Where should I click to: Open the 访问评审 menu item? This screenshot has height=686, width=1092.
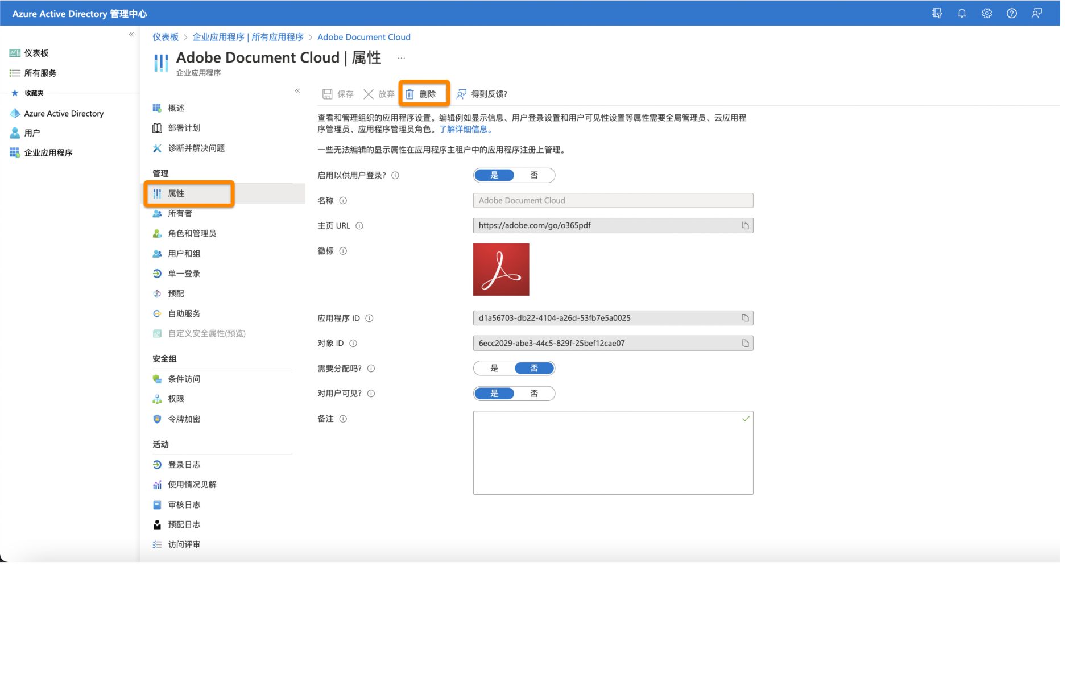[x=184, y=544]
